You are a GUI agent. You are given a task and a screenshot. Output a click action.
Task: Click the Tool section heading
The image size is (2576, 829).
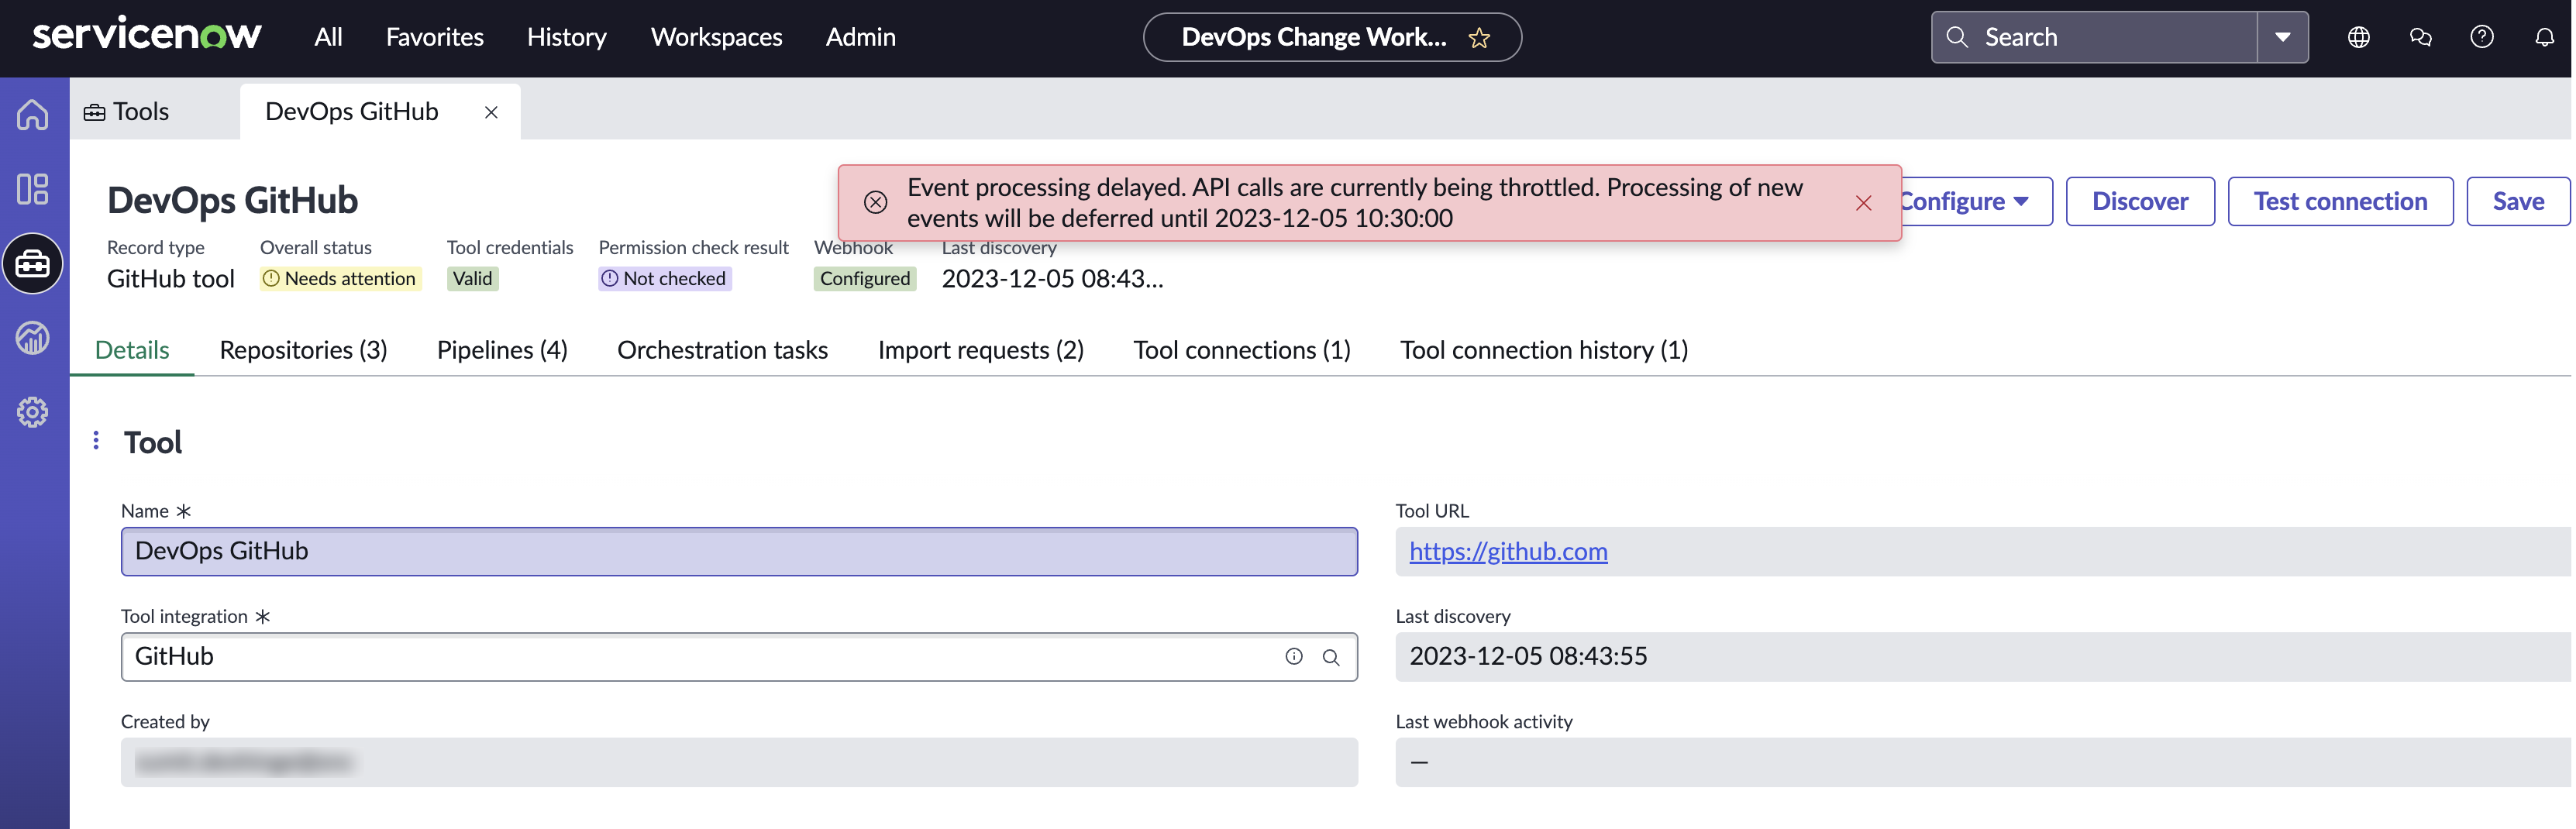153,442
